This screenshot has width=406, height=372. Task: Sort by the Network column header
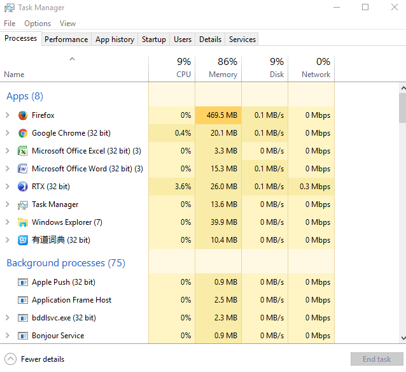(311, 69)
